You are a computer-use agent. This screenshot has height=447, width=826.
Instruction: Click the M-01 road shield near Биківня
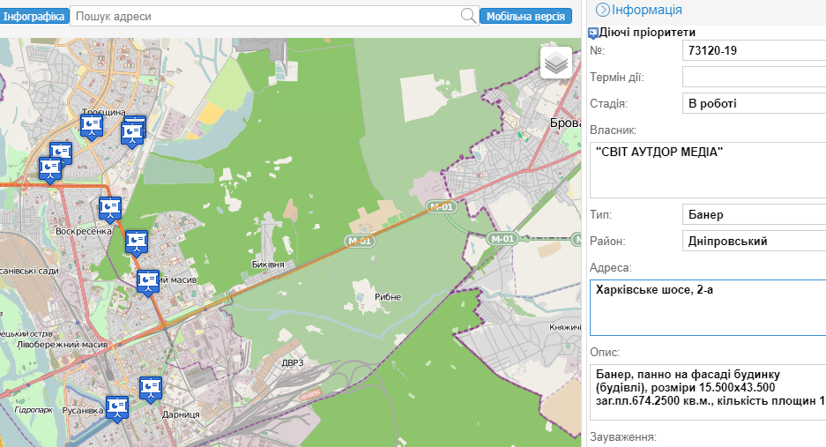361,241
